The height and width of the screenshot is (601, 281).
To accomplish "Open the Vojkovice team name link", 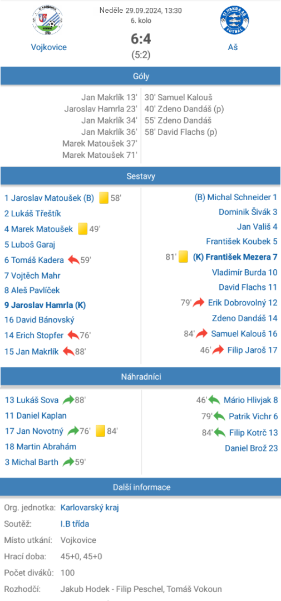I will tap(48, 47).
